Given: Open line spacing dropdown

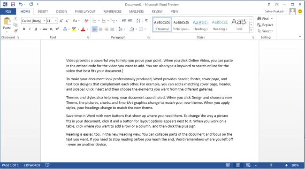Looking at the screenshot, I should coord(122,29).
